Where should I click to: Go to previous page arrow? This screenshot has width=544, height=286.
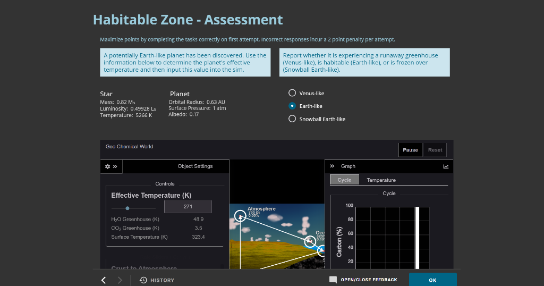(104, 280)
